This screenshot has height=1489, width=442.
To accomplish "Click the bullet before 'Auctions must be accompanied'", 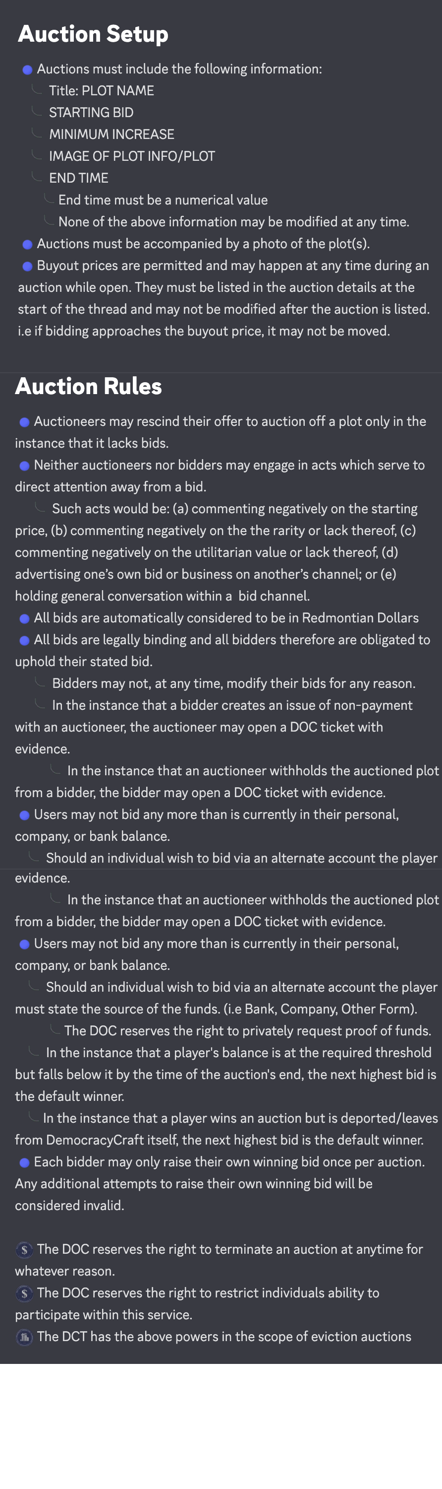I will point(27,245).
